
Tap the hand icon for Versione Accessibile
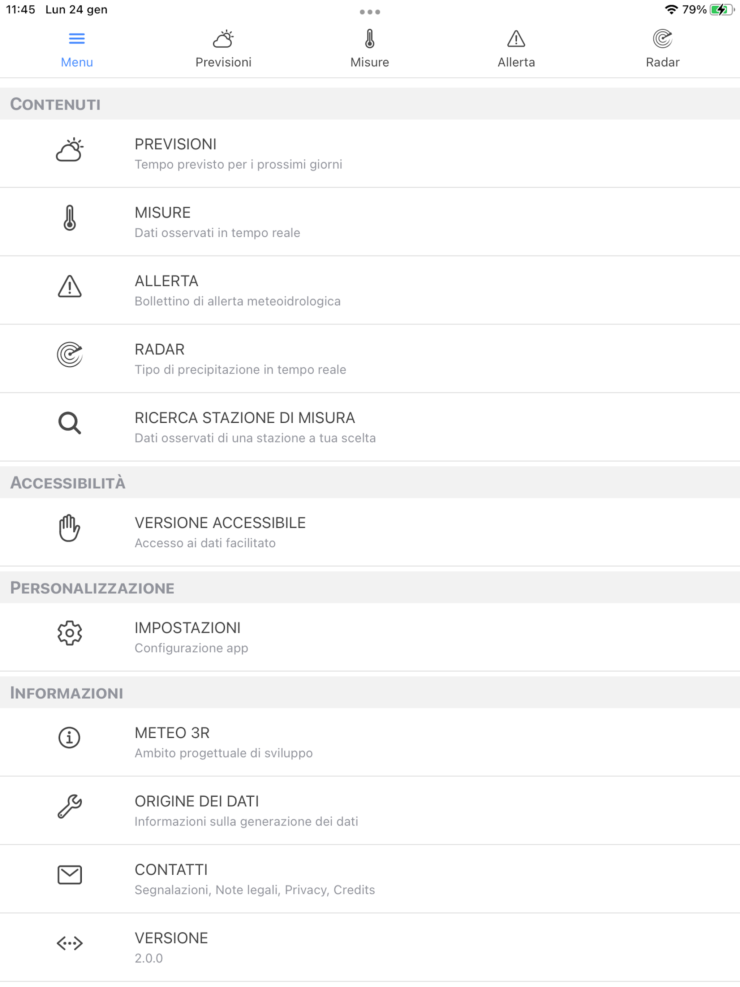tap(70, 528)
